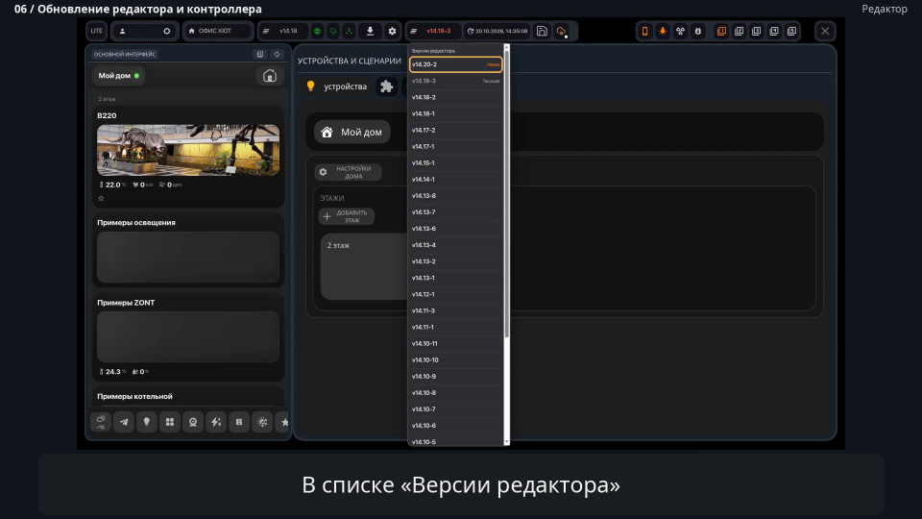The height and width of the screenshot is (519, 922).
Task: Click the light bulb icon in the bottom bar
Action: pos(146,422)
